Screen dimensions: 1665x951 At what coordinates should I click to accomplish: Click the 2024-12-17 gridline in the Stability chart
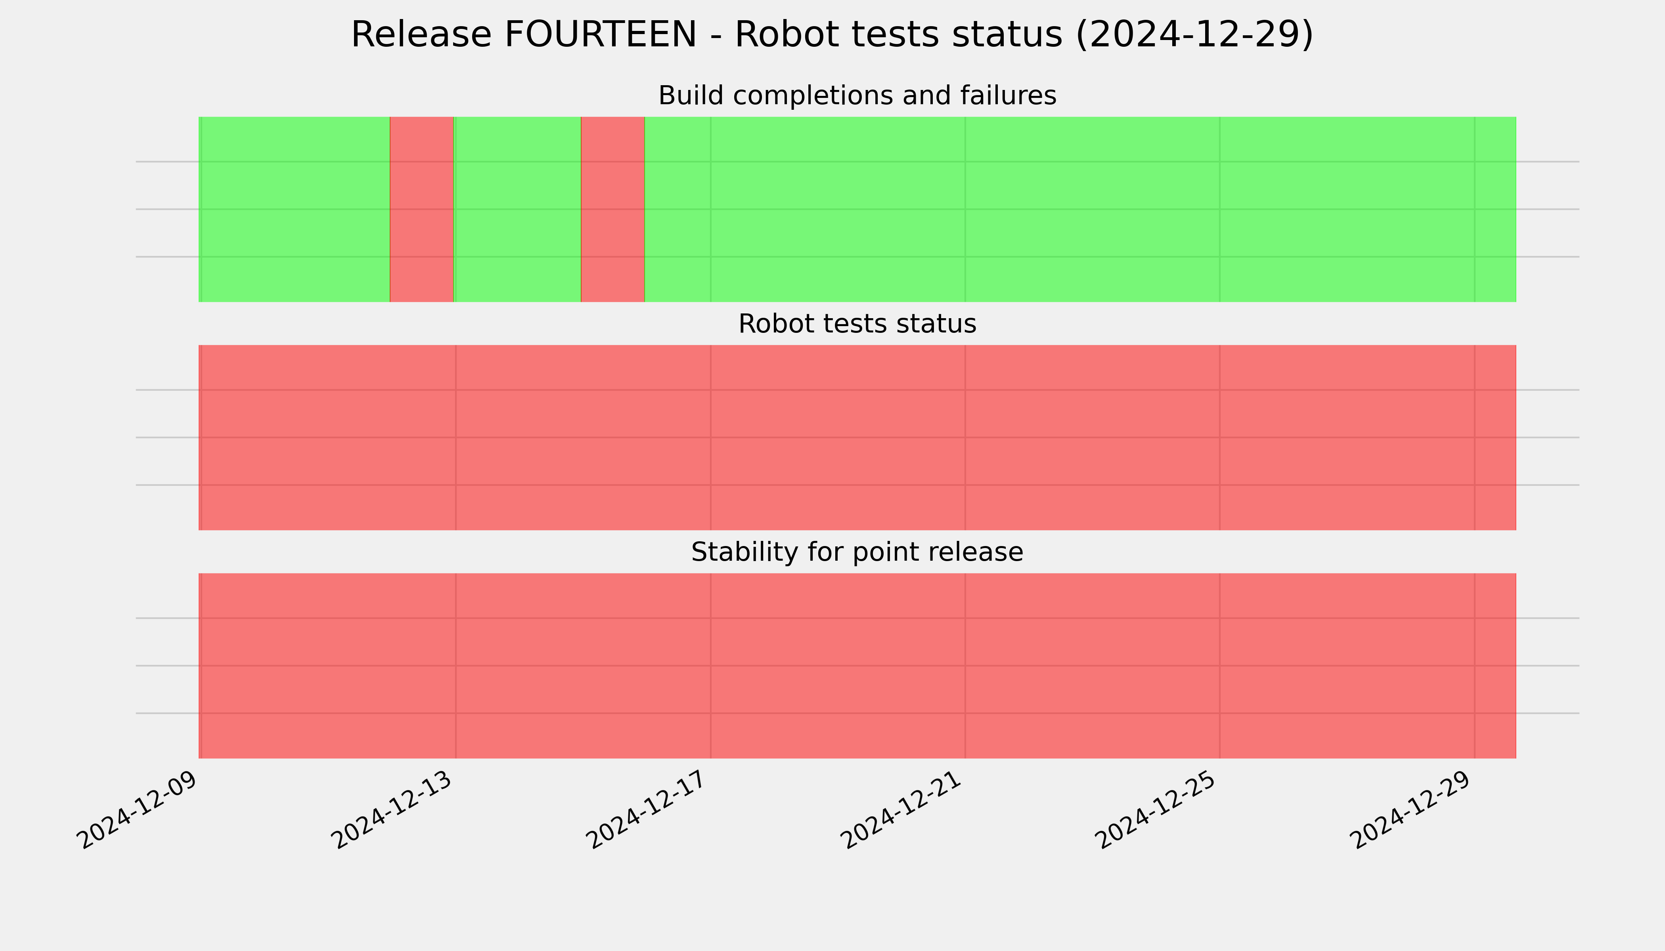[x=711, y=666]
